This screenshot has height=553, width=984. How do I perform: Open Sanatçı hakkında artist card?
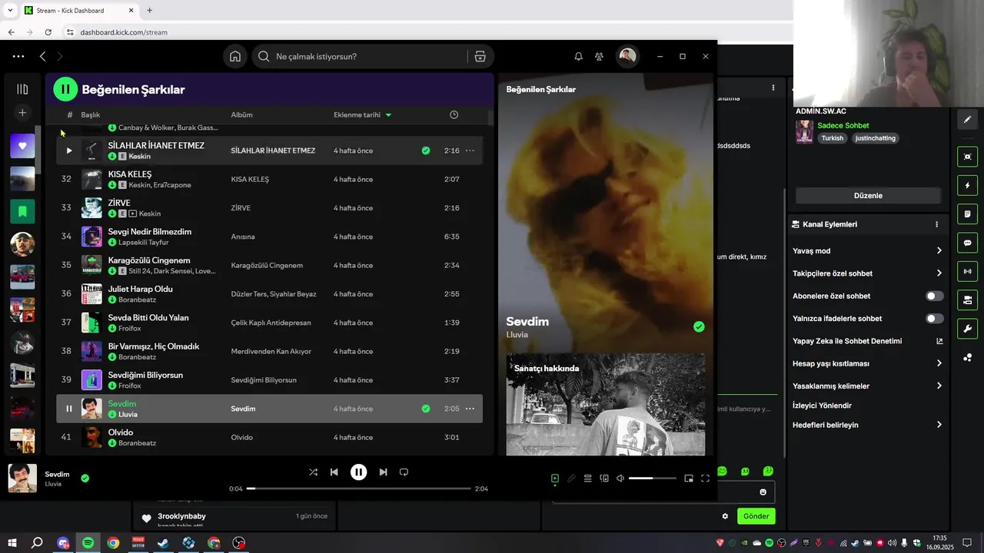(605, 404)
